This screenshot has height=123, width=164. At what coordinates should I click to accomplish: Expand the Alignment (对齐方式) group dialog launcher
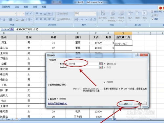(72, 25)
